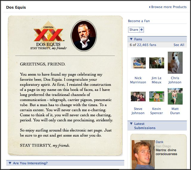Viewport: 191px width, 170px height.
Task: Click the Share button
Action: (134, 30)
